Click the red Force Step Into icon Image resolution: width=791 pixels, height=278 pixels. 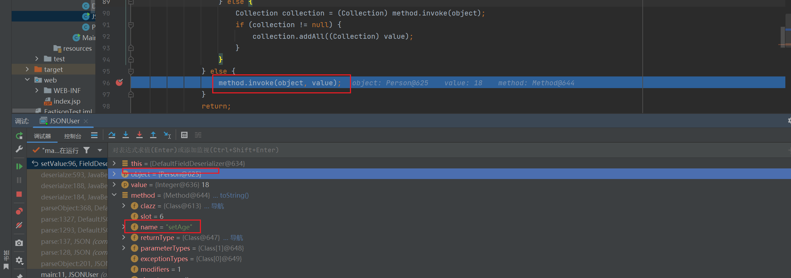tap(139, 135)
